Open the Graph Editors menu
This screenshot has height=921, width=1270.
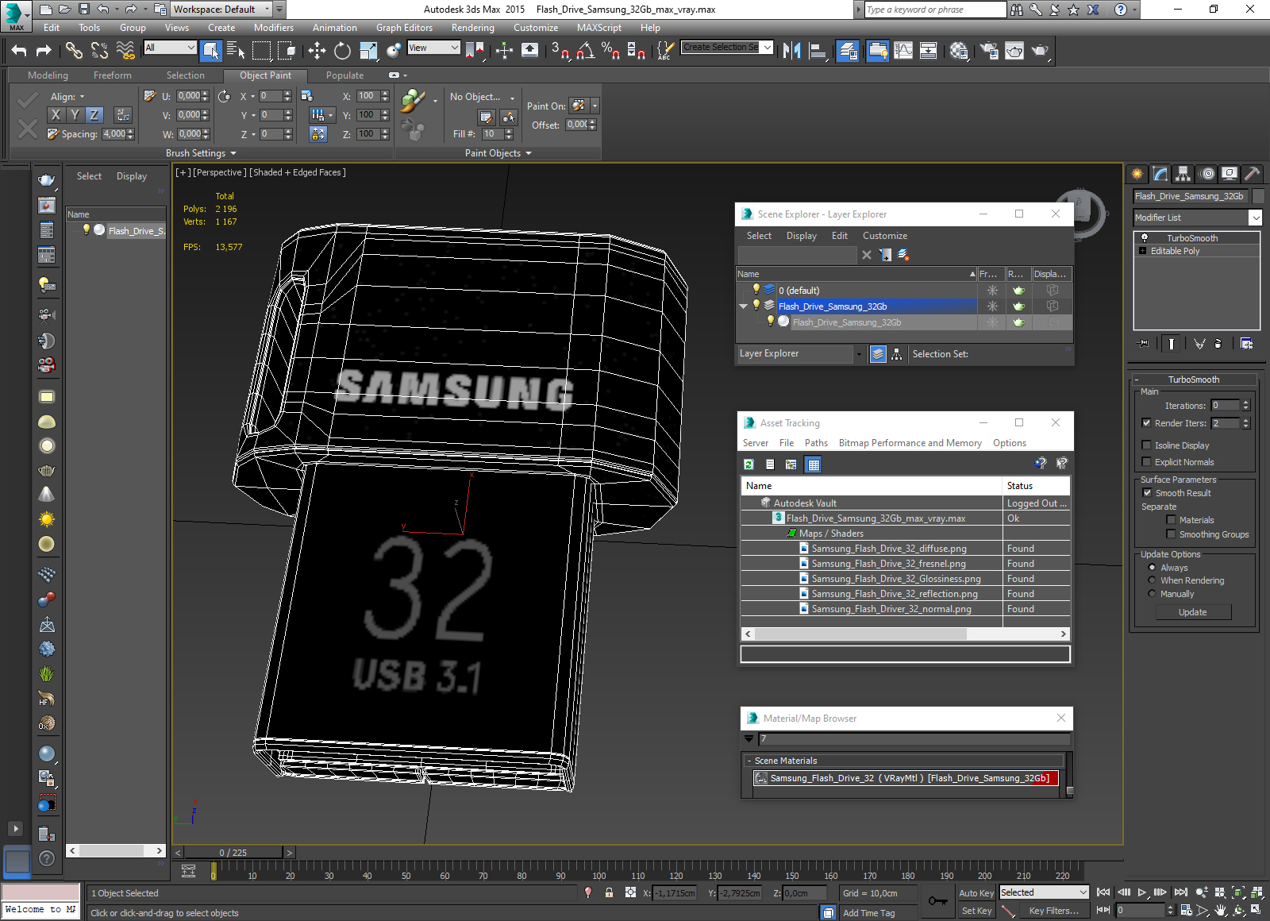pyautogui.click(x=404, y=28)
